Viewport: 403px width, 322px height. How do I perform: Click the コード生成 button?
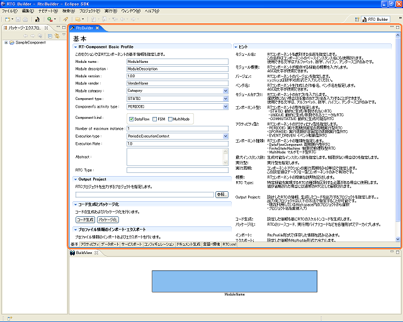(x=86, y=219)
